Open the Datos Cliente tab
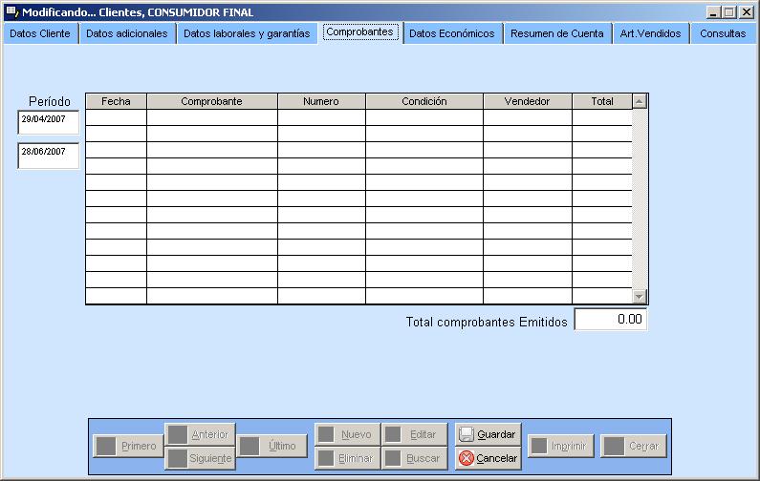The image size is (760, 481). 40,33
